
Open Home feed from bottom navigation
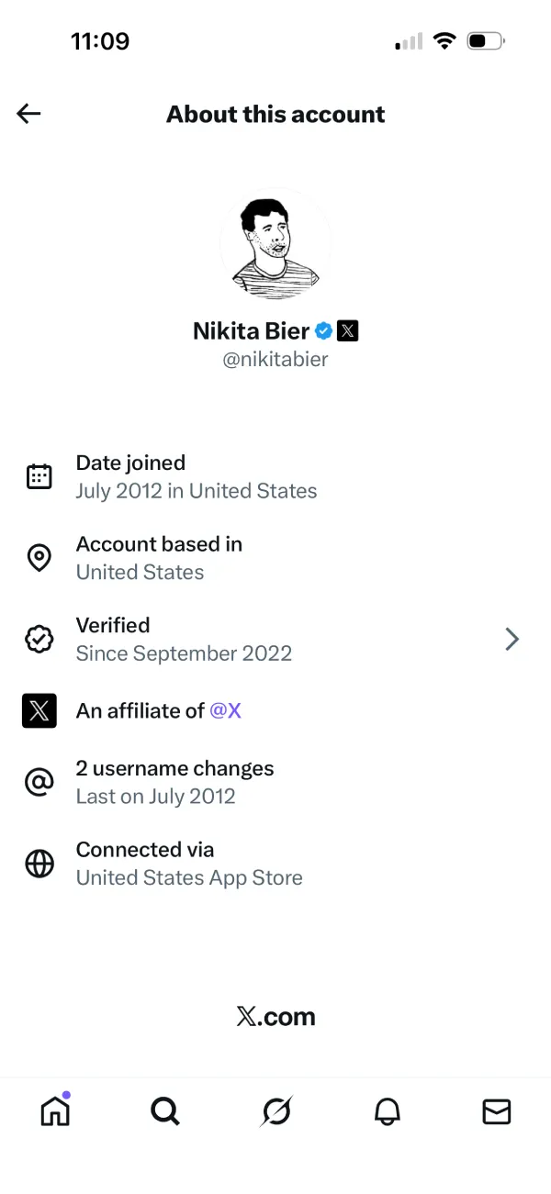point(55,1111)
